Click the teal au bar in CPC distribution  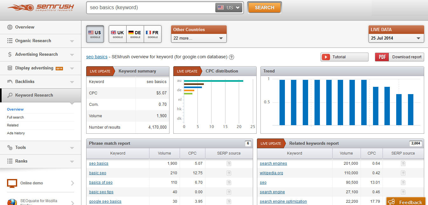pos(214,81)
